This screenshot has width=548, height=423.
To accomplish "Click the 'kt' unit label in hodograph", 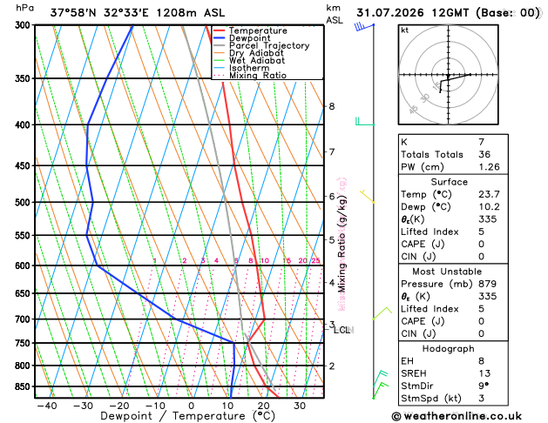I will [405, 30].
